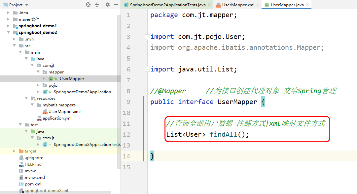The image size is (357, 194).
Task: Click the main java source folder icon
Action: [33, 59]
